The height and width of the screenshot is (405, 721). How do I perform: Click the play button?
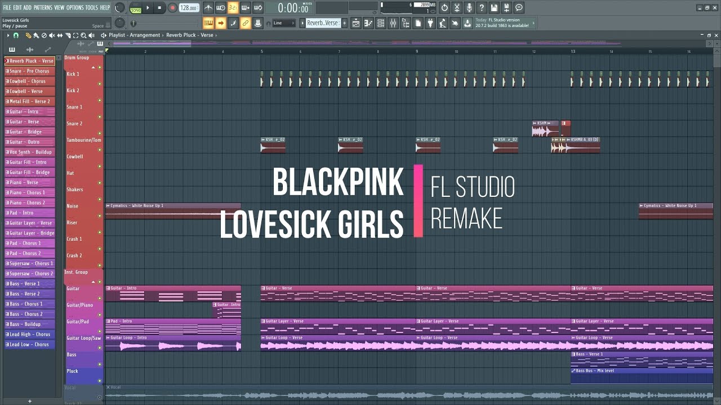click(x=148, y=8)
